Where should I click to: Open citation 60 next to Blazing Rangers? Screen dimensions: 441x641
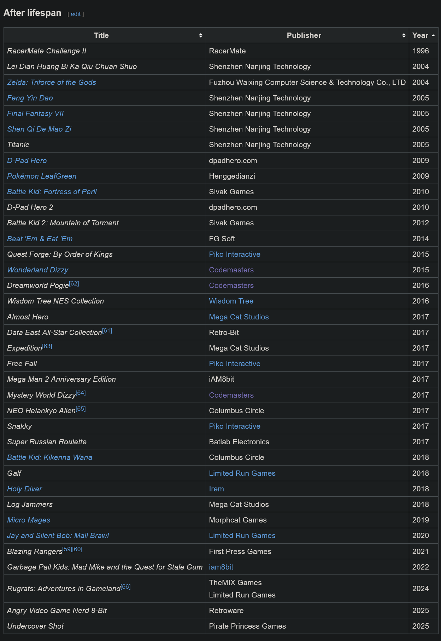tap(77, 549)
